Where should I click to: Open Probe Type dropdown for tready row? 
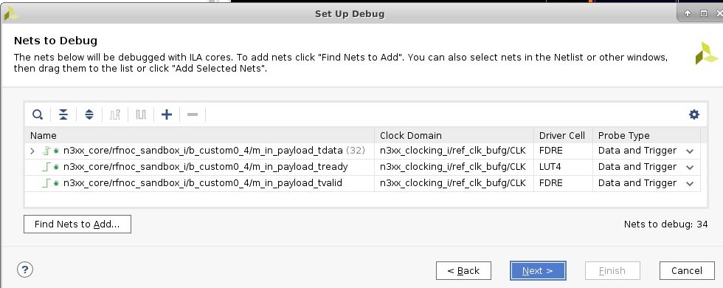[690, 167]
